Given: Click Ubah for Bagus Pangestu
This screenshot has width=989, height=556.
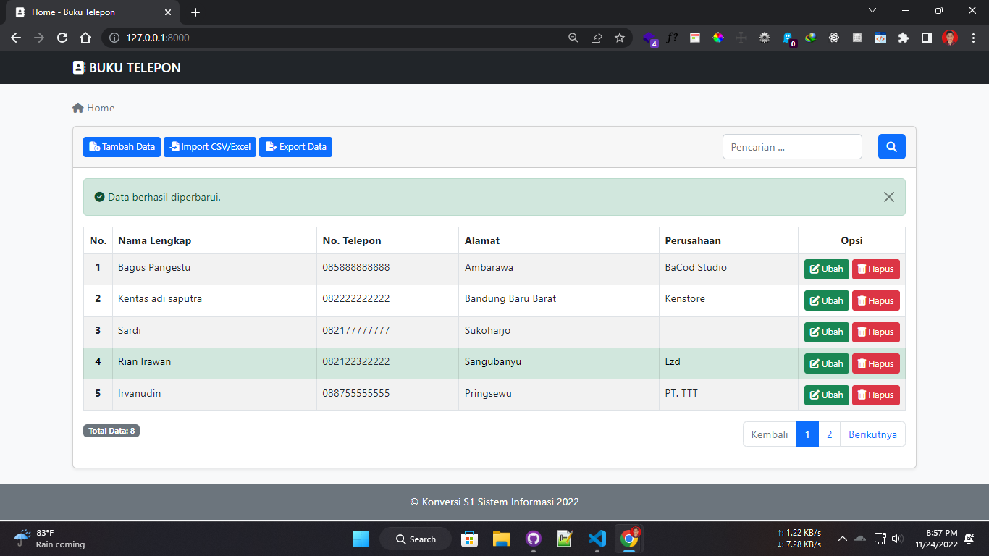Looking at the screenshot, I should [826, 269].
